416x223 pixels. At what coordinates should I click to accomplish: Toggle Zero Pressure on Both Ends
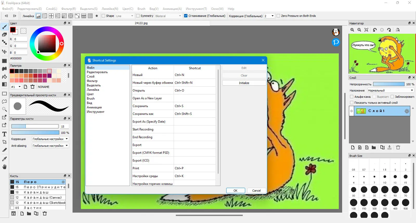coord(278,16)
